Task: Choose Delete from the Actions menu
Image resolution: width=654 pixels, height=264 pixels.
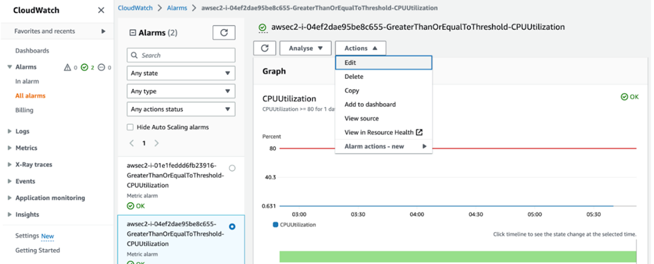Action: (x=384, y=77)
